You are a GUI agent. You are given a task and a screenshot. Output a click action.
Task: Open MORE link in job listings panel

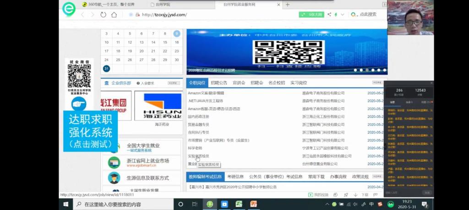[x=377, y=83]
